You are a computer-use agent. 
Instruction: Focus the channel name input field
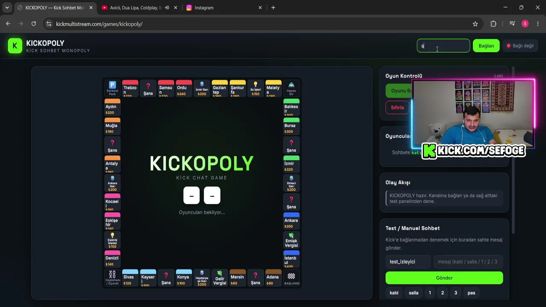click(443, 46)
